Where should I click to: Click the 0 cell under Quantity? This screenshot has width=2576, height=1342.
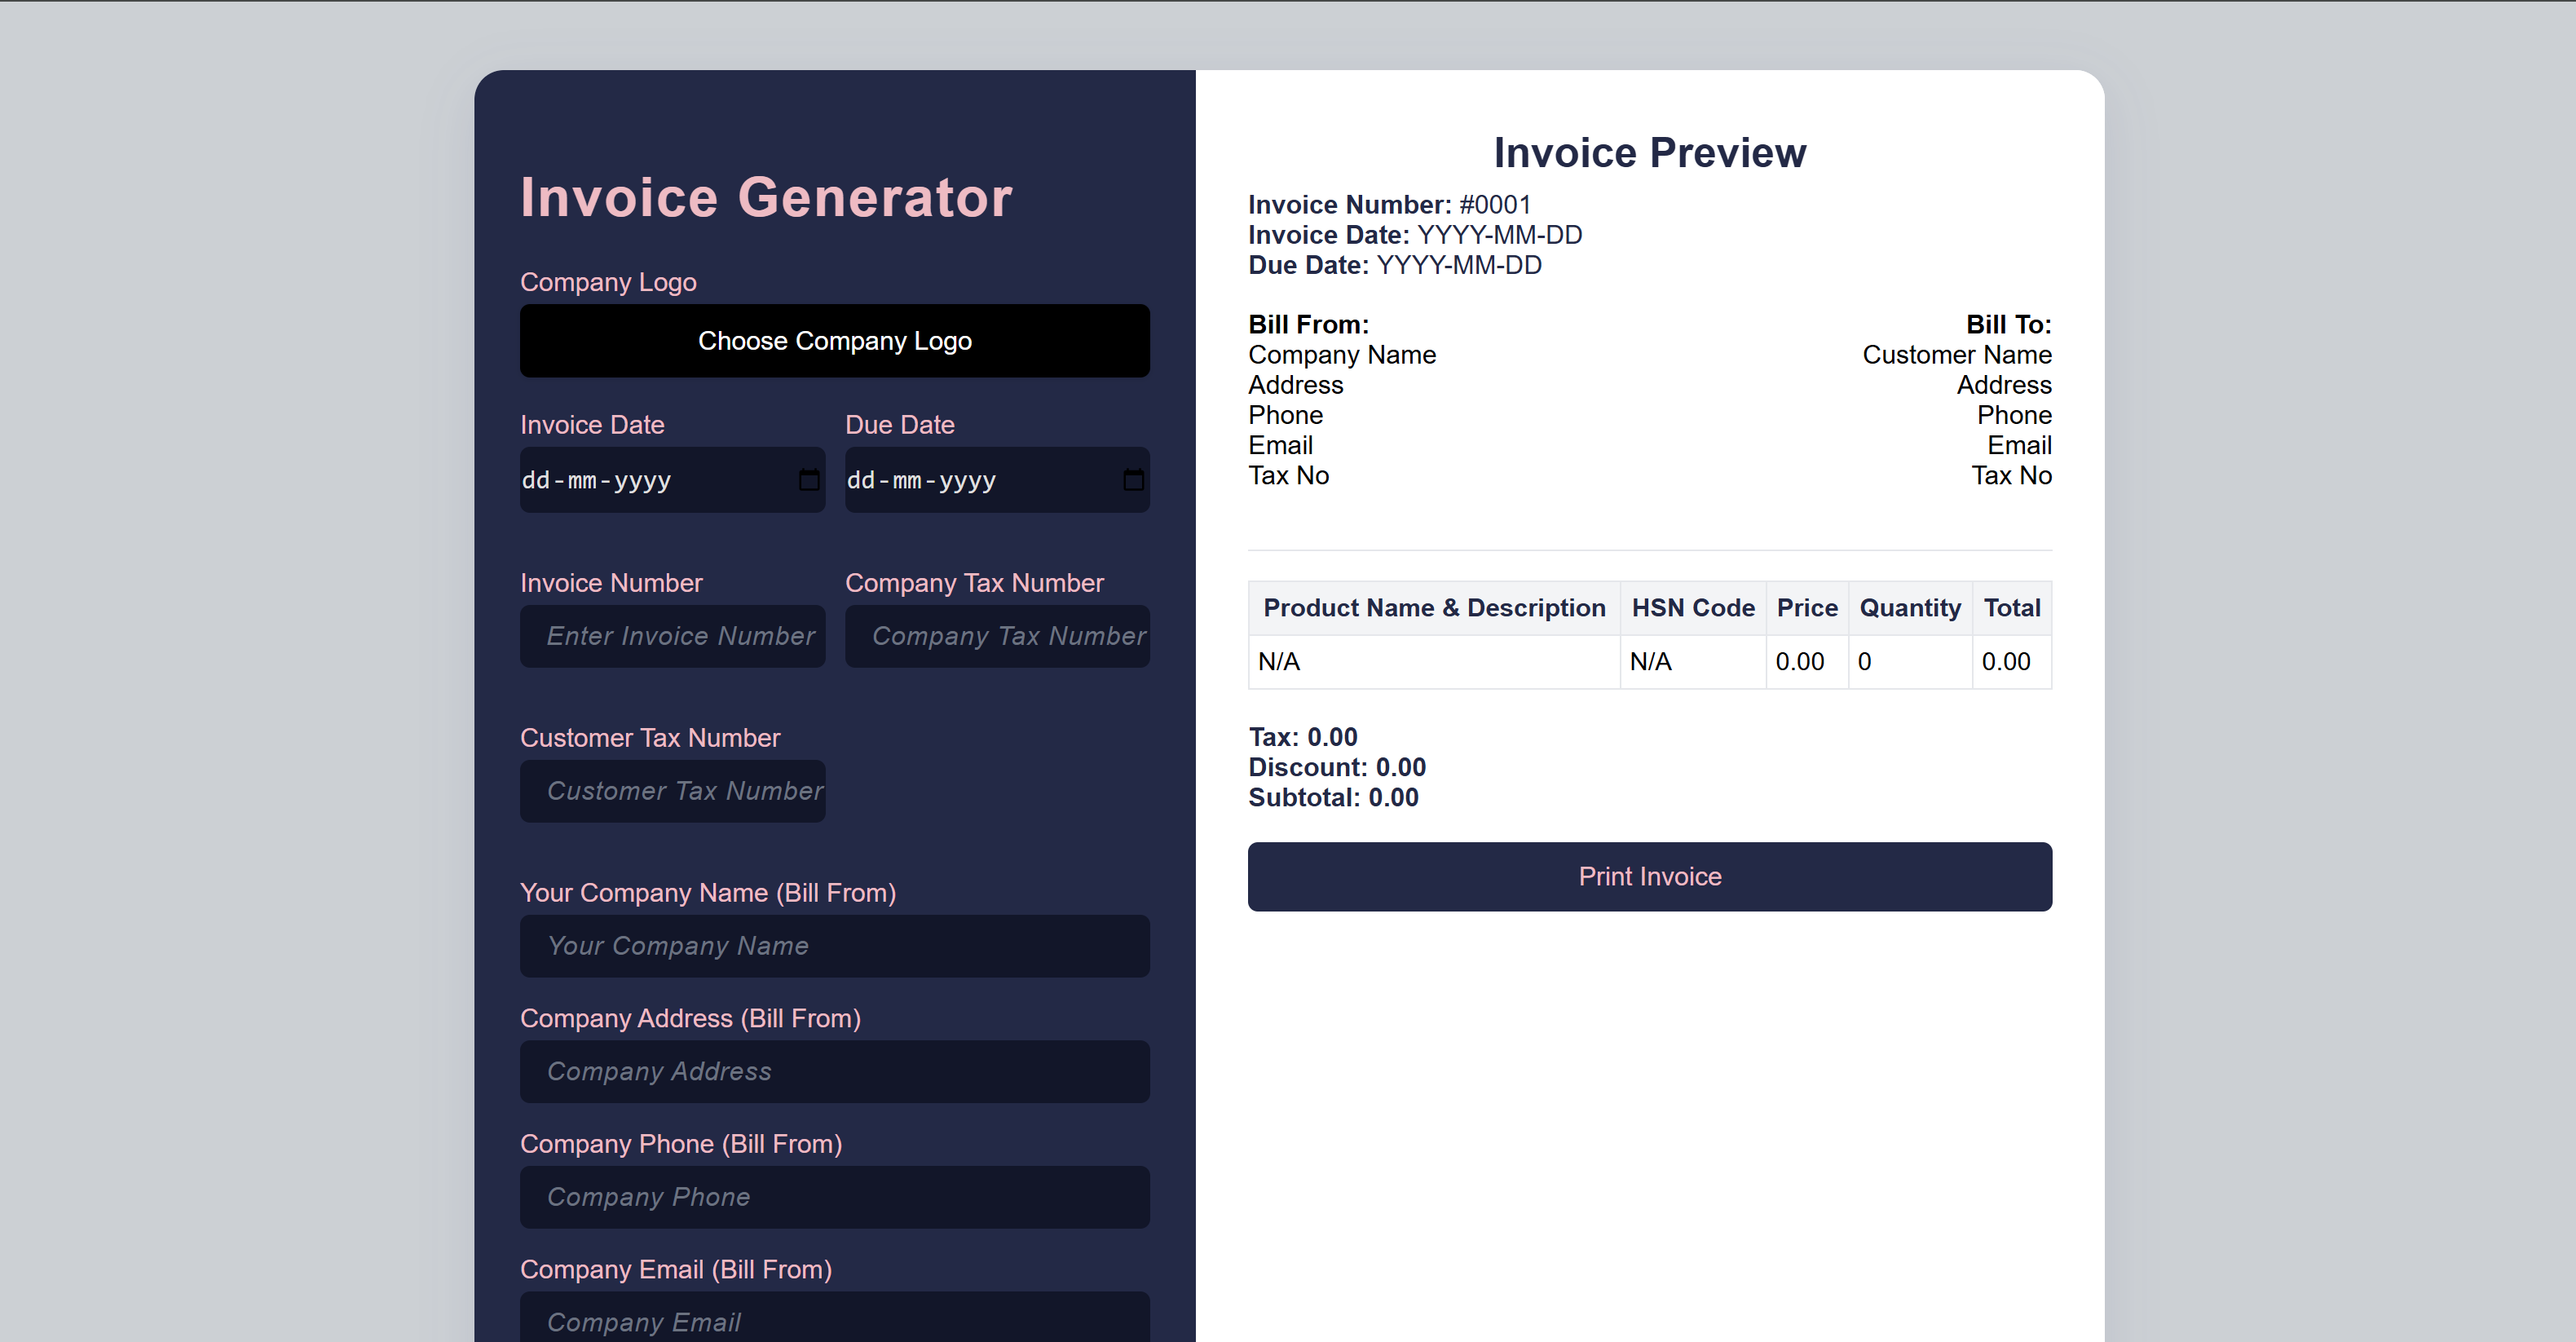point(1910,662)
